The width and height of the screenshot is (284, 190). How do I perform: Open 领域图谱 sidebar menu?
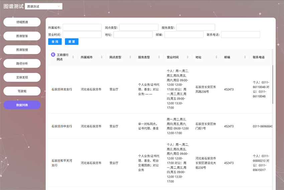pos(22,22)
